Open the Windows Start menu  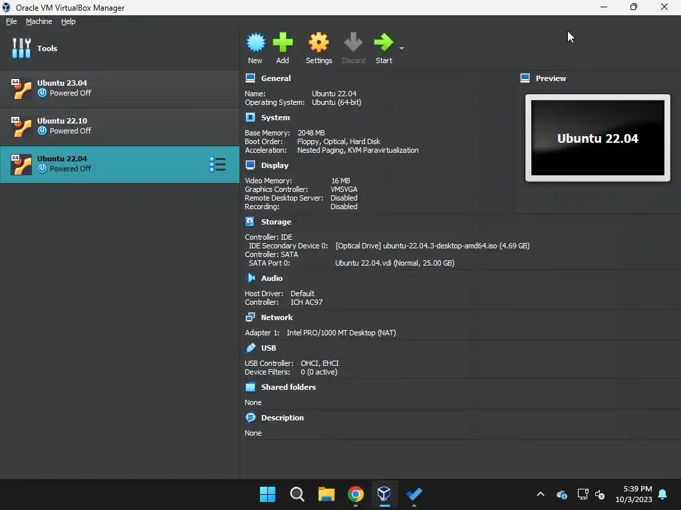(x=267, y=494)
